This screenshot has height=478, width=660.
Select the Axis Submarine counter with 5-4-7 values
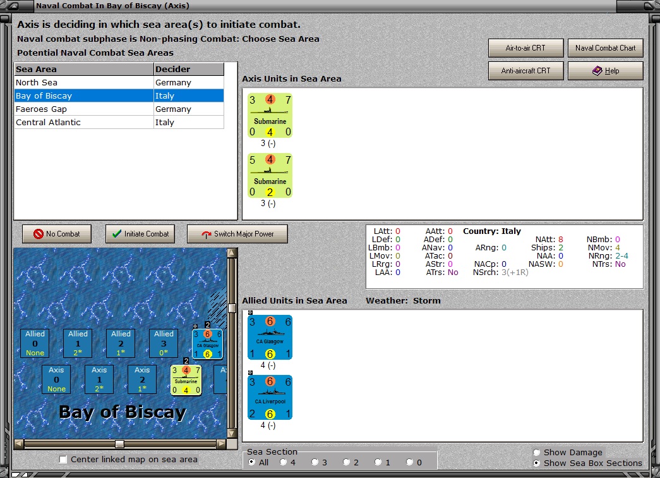point(270,175)
